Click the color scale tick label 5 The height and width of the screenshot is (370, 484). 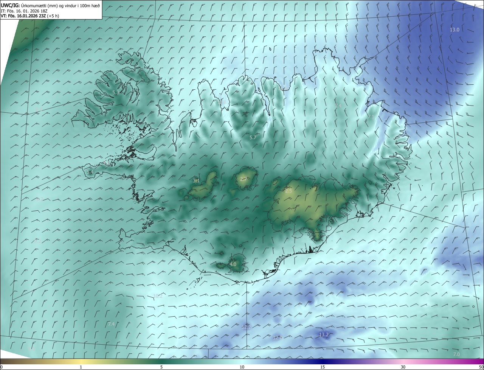[x=161, y=367]
